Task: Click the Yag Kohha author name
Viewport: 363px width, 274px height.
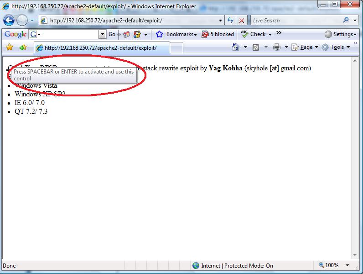Action: (225, 68)
